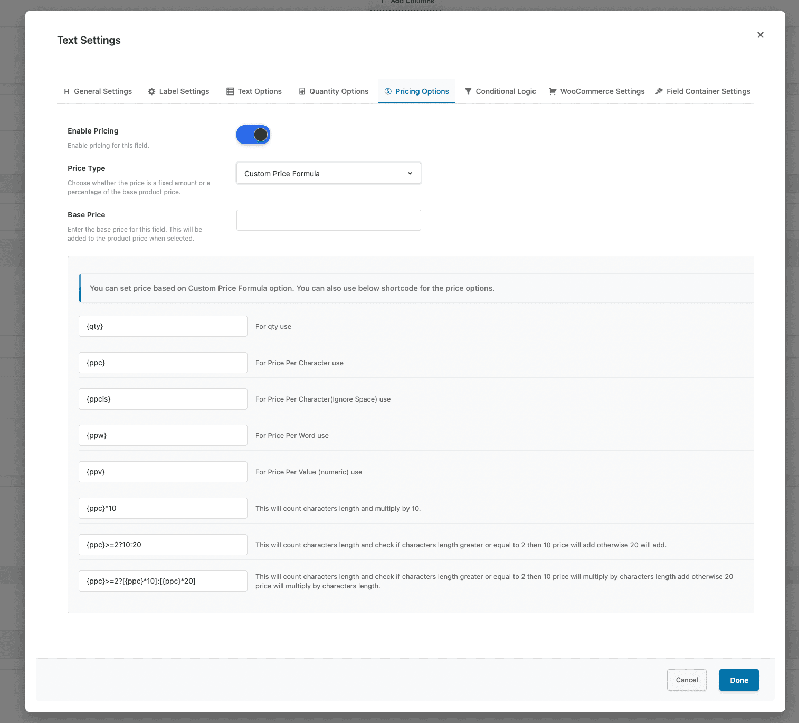This screenshot has width=799, height=723.
Task: Switch to the Conditional Logic tab
Action: pyautogui.click(x=506, y=91)
